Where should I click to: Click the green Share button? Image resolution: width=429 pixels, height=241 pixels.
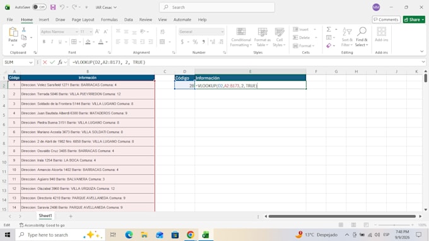click(x=414, y=20)
